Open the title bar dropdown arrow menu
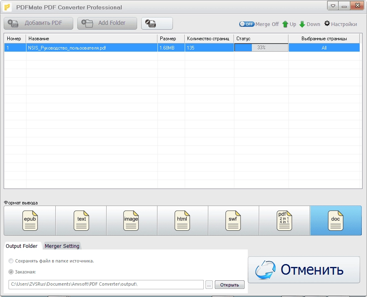The image size is (367, 297). (333, 6)
